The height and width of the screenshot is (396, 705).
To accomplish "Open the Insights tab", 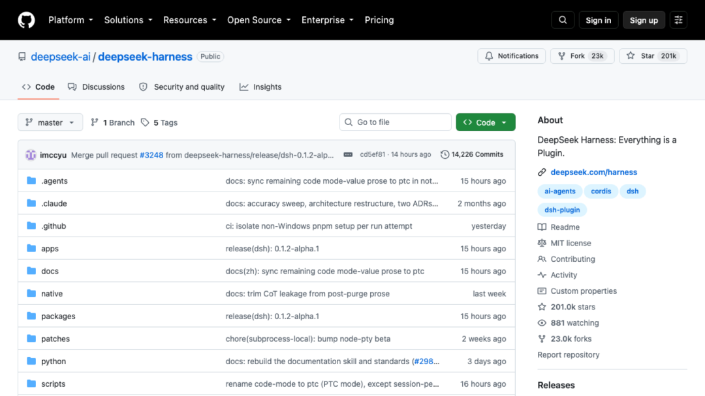I will pos(260,87).
